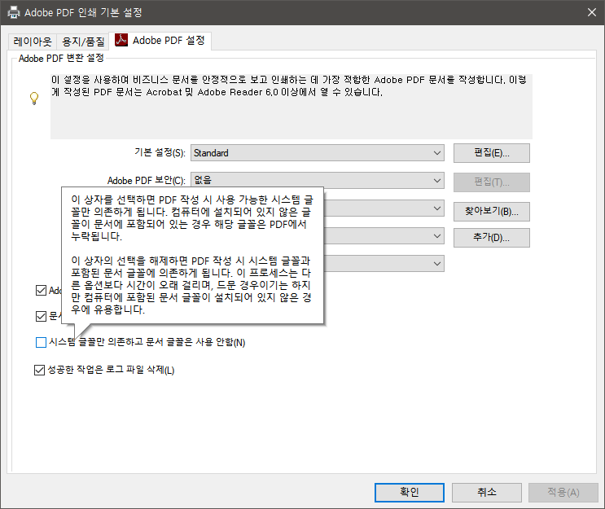Viewport: 605px width, 509px height.
Task: Switch to the 레이아웃 tab
Action: (33, 42)
